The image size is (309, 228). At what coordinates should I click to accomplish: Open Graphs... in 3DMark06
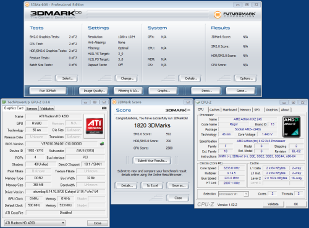[163, 91]
